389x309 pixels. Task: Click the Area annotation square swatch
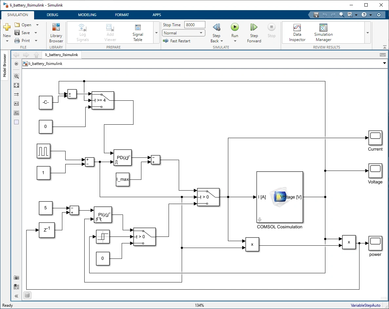pyautogui.click(x=16, y=122)
